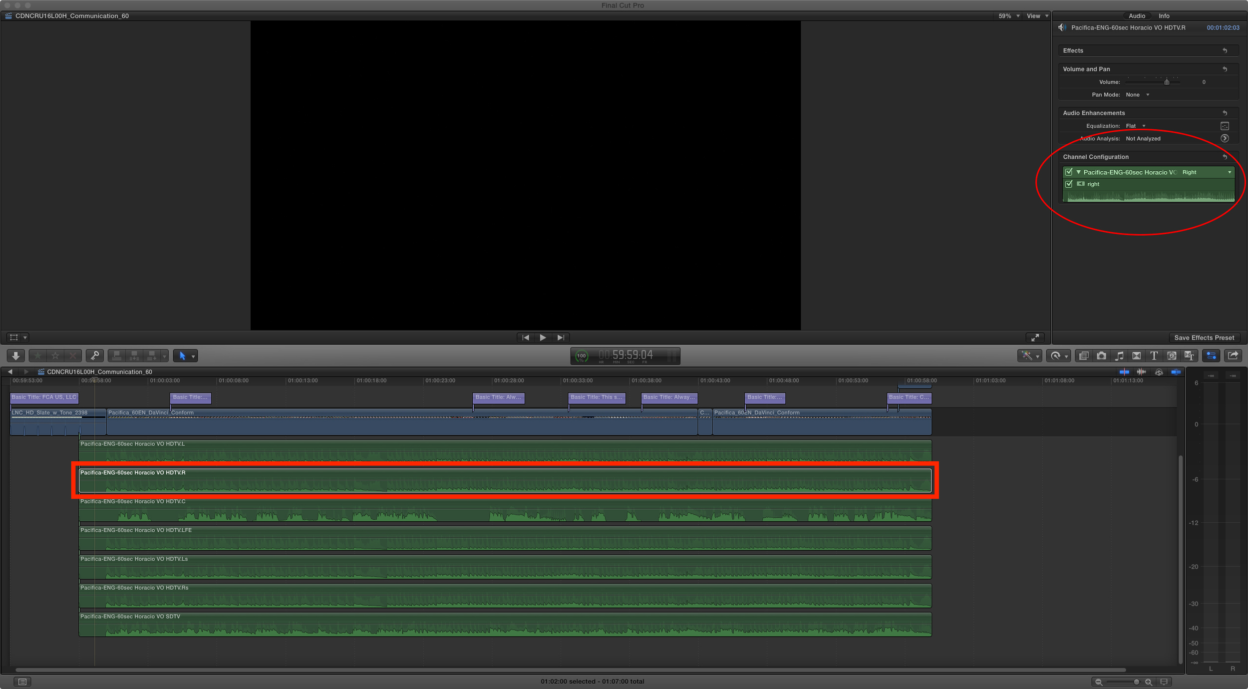
Task: Click the Insert clip edit icon
Action: (134, 356)
